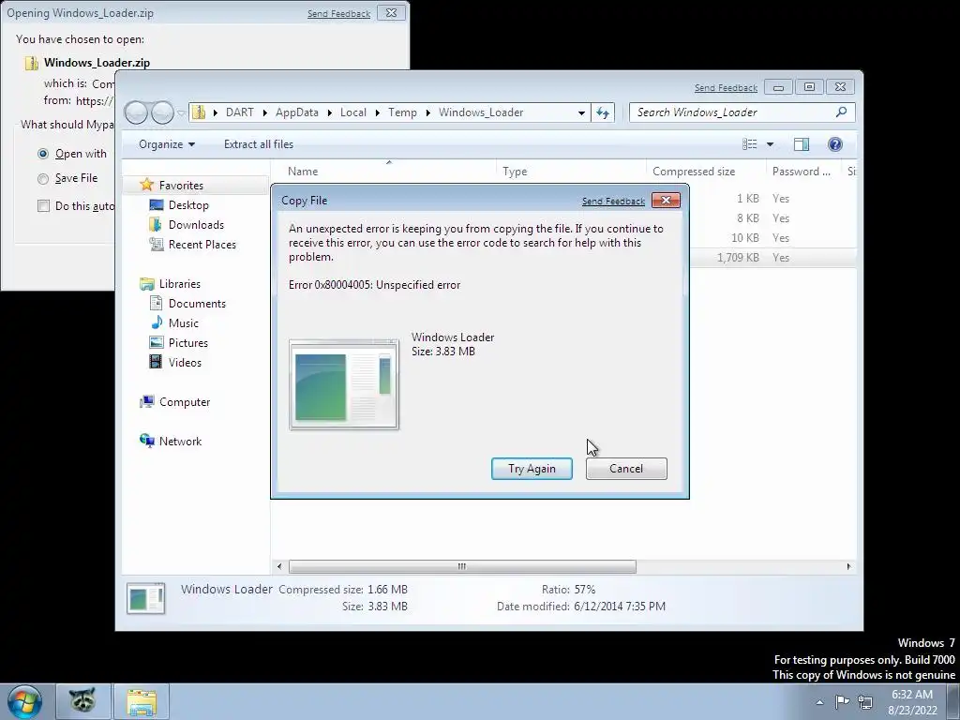Click Send Feedback link in Explorer title bar

click(726, 87)
